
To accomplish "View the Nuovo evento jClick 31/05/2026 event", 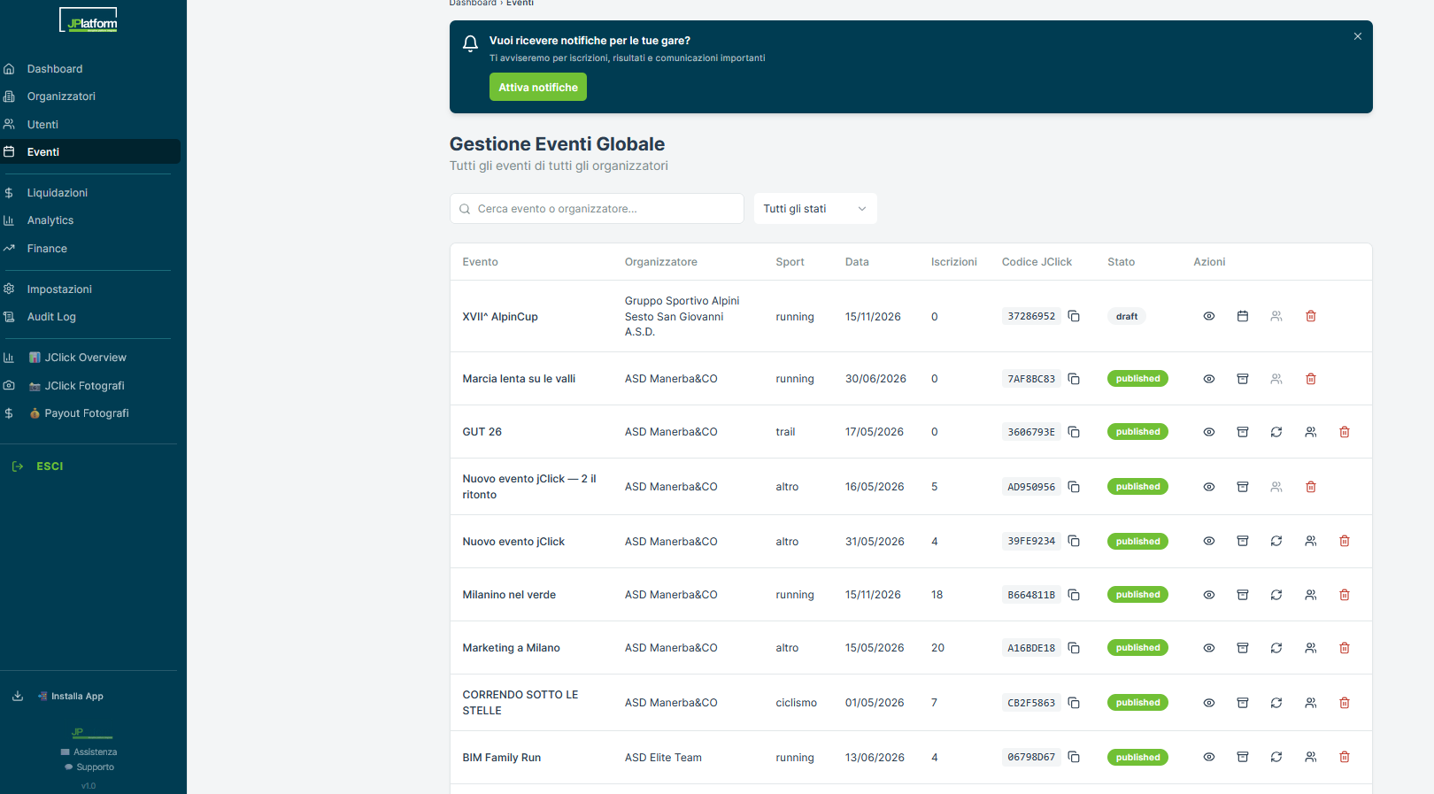I will click(x=1209, y=541).
